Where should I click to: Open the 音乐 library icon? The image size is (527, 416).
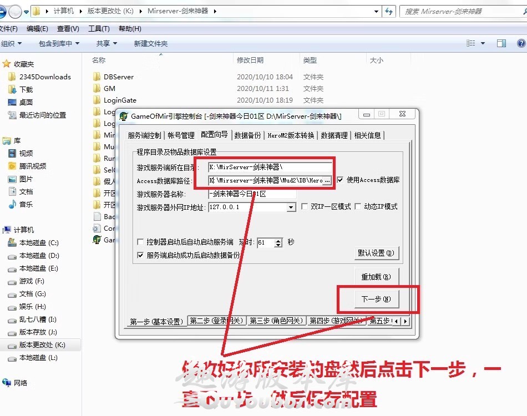coord(12,205)
